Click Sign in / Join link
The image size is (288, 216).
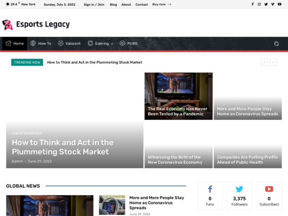point(94,4)
